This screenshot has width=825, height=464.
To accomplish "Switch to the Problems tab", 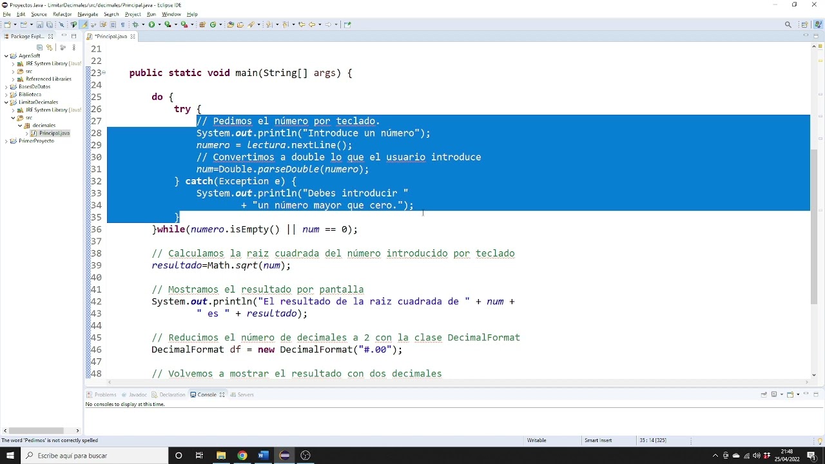I will 102,394.
